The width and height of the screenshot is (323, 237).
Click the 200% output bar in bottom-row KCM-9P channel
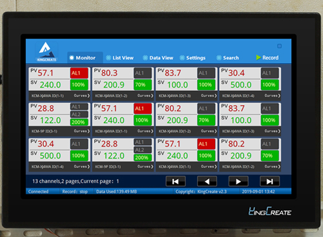point(143,158)
